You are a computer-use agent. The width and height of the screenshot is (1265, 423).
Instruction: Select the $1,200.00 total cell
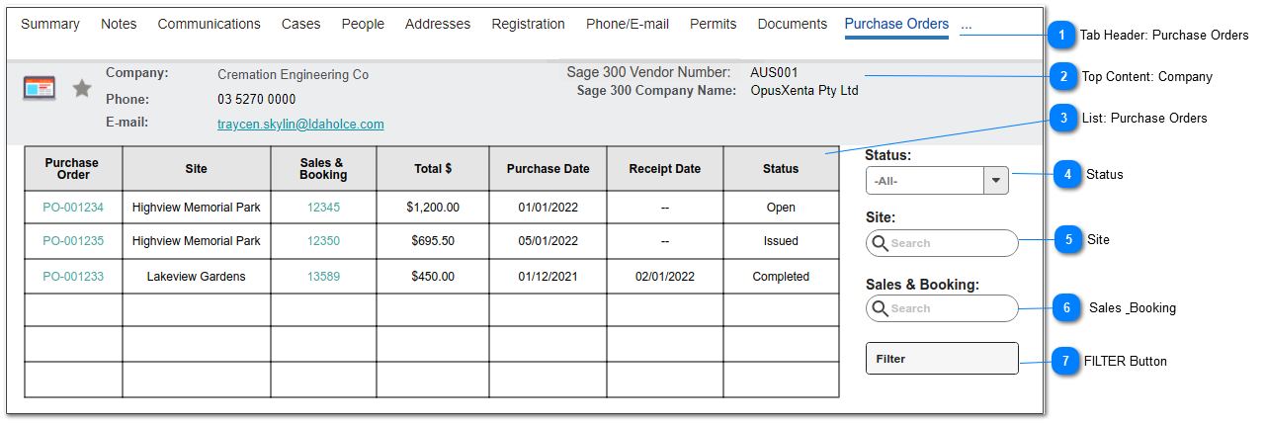433,208
